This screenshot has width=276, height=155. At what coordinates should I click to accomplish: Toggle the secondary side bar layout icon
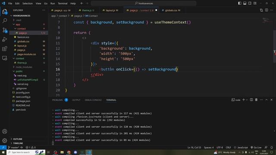click(x=250, y=3)
